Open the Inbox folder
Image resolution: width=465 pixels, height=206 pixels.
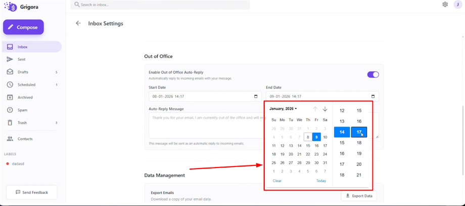pyautogui.click(x=32, y=47)
